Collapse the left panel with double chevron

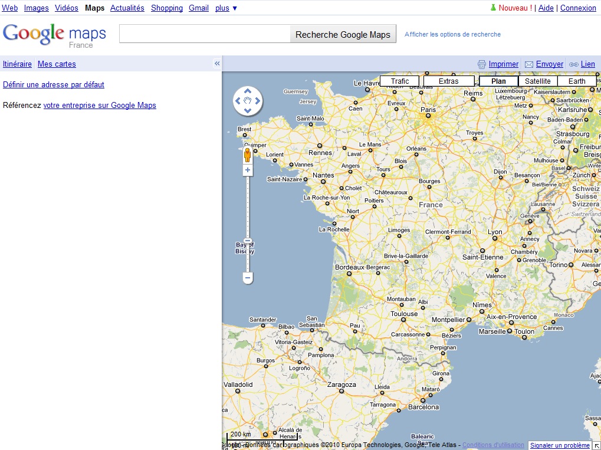[217, 64]
